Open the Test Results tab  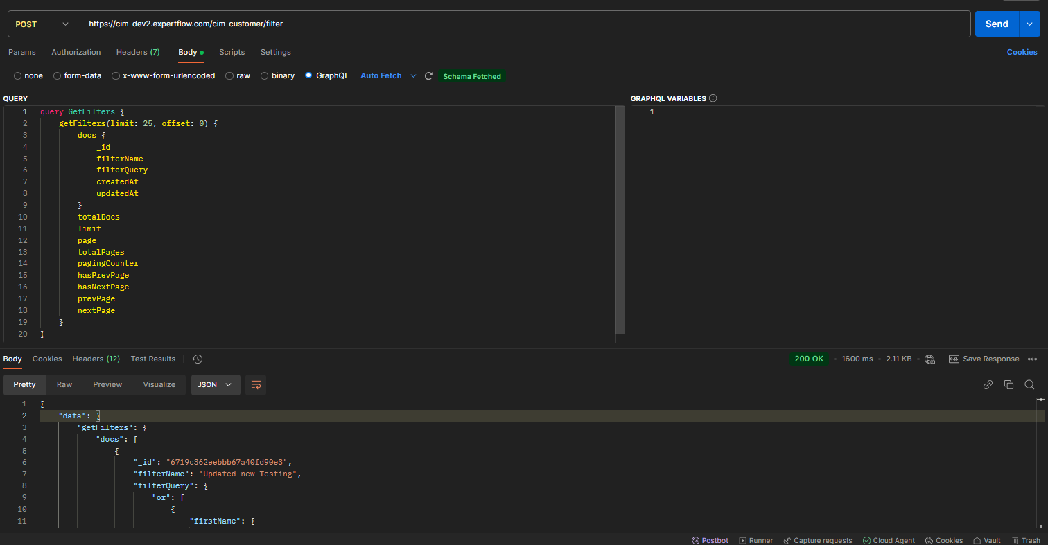152,359
